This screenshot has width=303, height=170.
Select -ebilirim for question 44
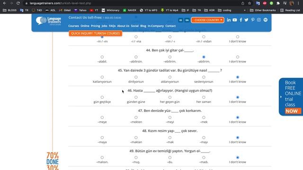click(x=170, y=57)
